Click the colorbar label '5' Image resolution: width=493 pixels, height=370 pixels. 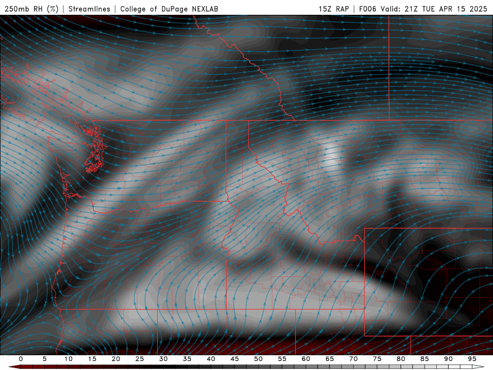click(x=44, y=359)
